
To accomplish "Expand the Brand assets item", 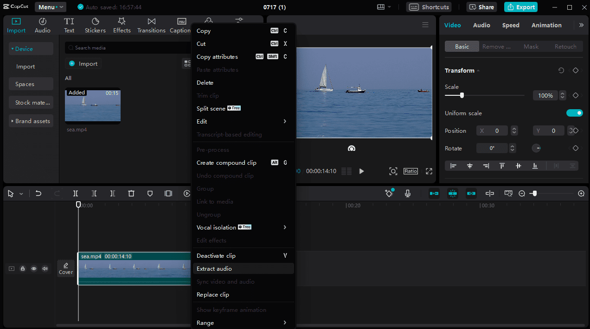I will (13, 121).
